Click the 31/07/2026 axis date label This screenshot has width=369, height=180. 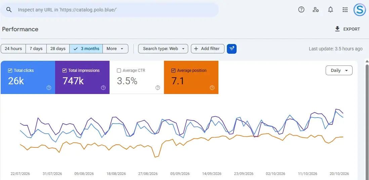52,174
